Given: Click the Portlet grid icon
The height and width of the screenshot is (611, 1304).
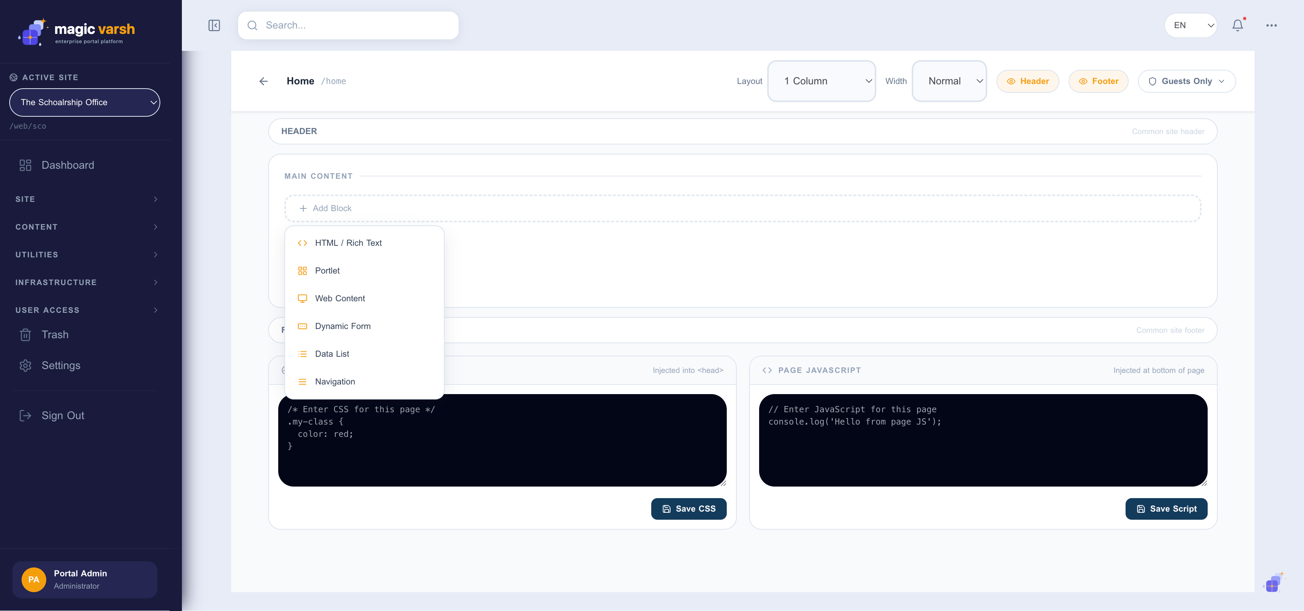Looking at the screenshot, I should coord(302,271).
